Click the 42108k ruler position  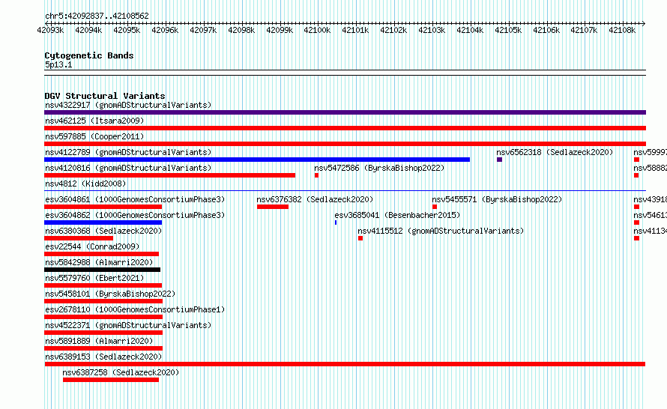pyautogui.click(x=622, y=30)
